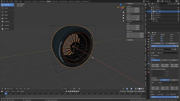
Task: Open the Mix Add dropdown
Action: tap(168, 92)
